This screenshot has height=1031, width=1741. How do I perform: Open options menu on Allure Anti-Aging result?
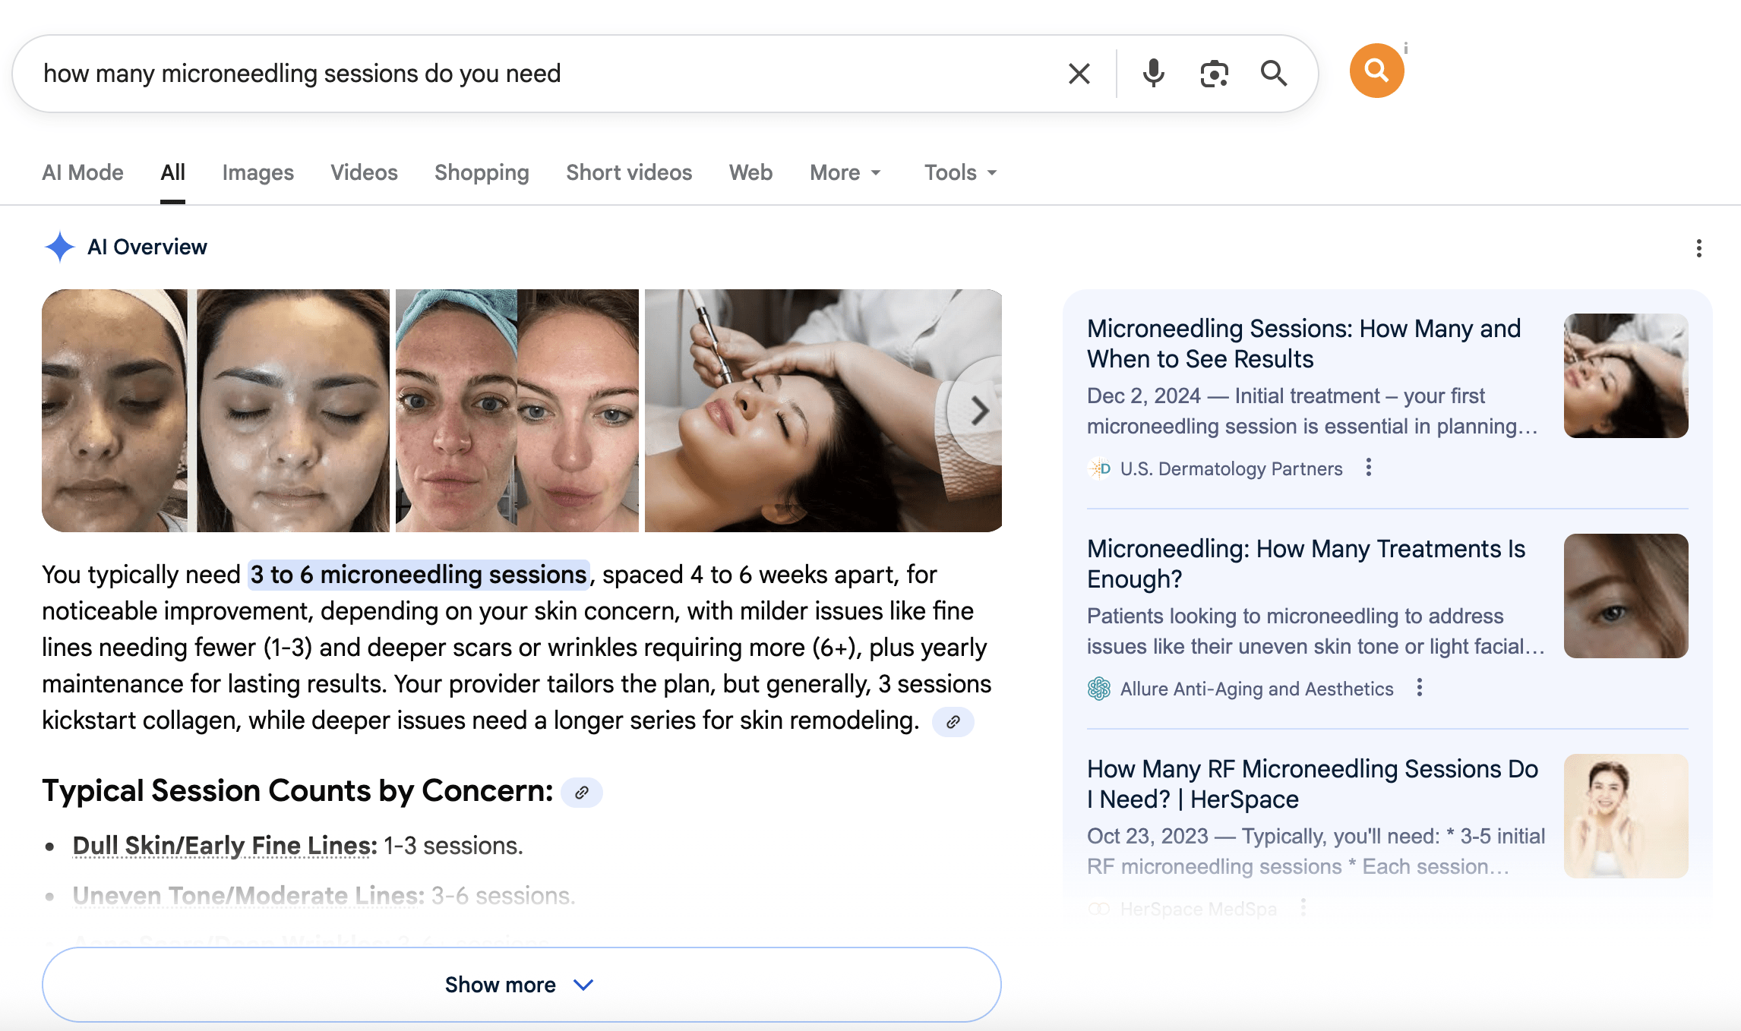click(1419, 688)
